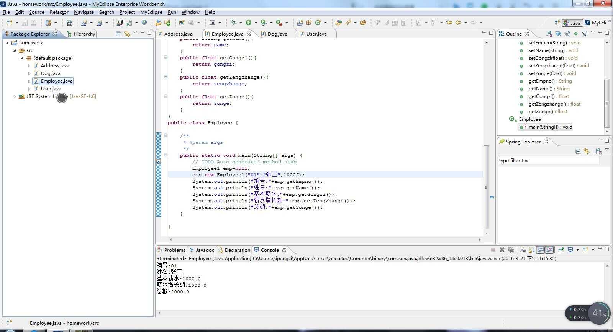Click Open Console icon

point(585,250)
